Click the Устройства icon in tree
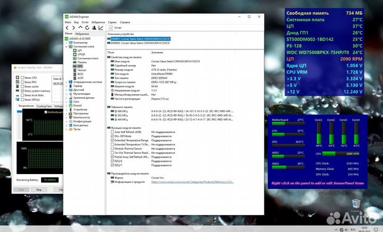Viewport: 383px width, 232px height. point(71,110)
